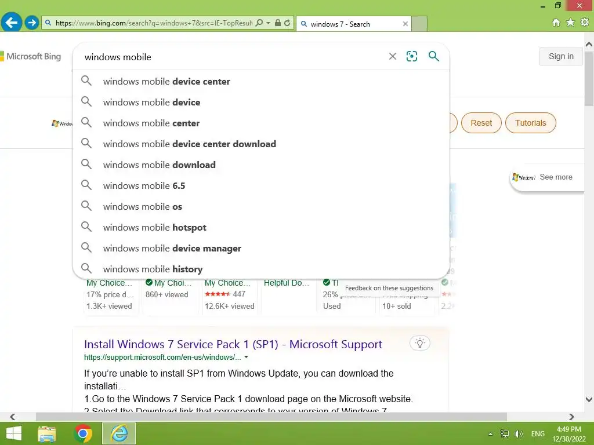
Task: Open the Home page icon
Action: tap(556, 23)
